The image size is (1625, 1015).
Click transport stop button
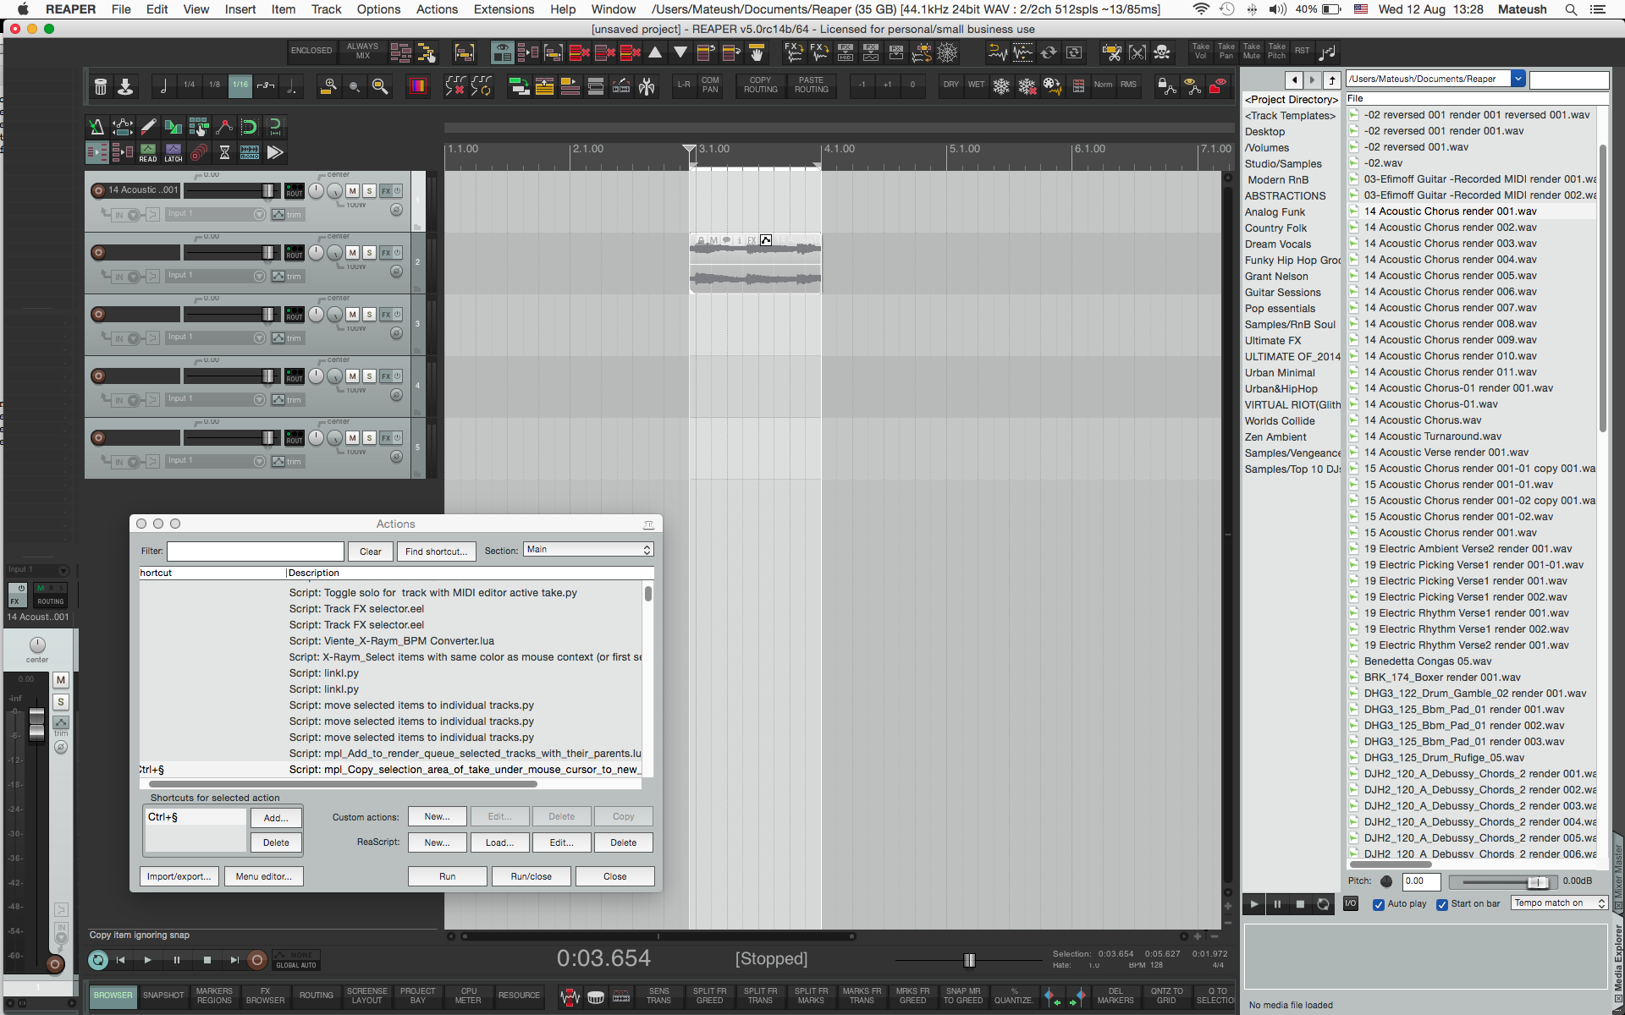207,960
